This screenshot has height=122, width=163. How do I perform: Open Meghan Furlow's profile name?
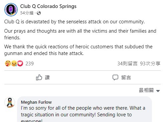(x=36, y=102)
